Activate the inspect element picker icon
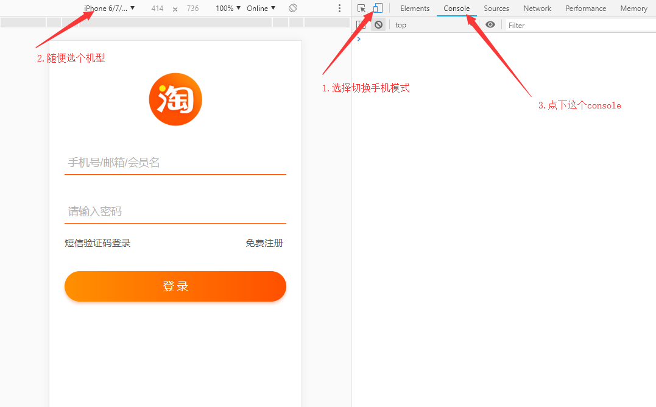 (361, 9)
